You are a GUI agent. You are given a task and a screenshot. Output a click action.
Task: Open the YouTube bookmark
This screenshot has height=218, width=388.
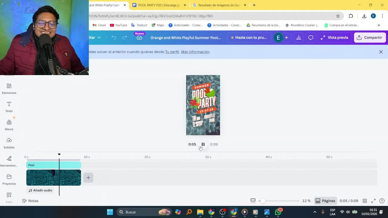pyautogui.click(x=119, y=25)
